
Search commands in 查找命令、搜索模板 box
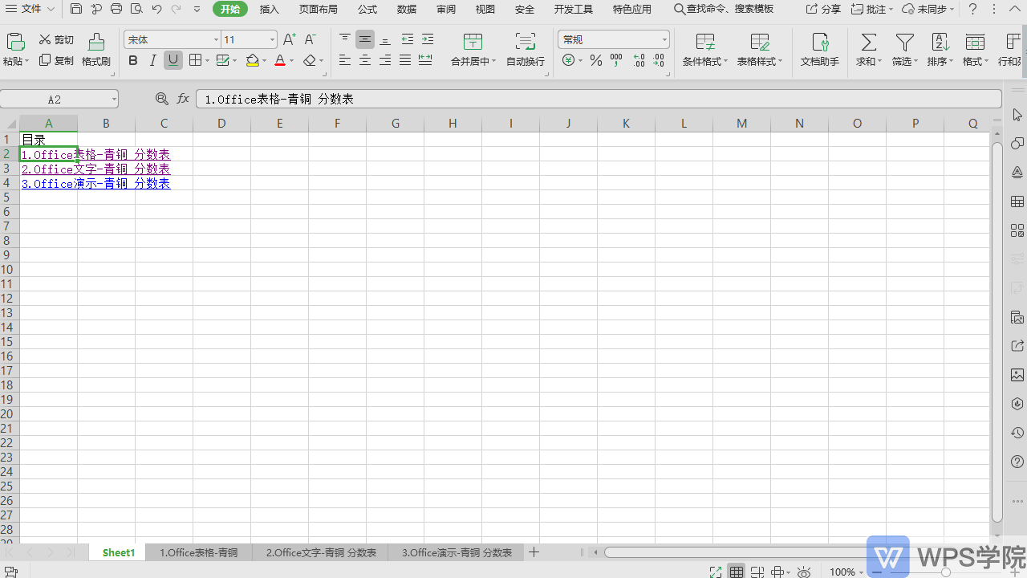[x=724, y=9]
